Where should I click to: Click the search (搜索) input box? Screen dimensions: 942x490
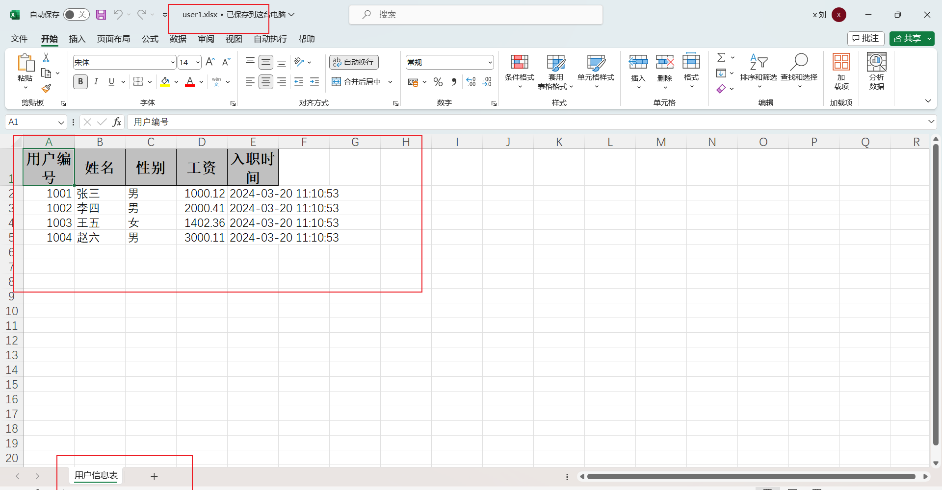(476, 15)
